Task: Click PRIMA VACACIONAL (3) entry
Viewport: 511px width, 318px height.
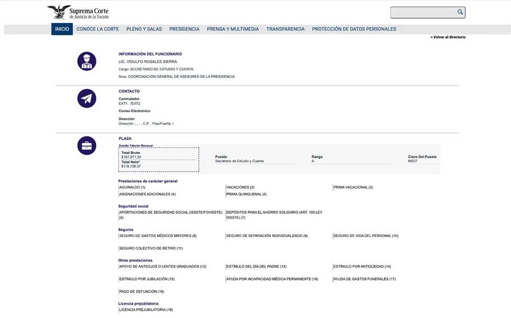Action: click(x=353, y=187)
